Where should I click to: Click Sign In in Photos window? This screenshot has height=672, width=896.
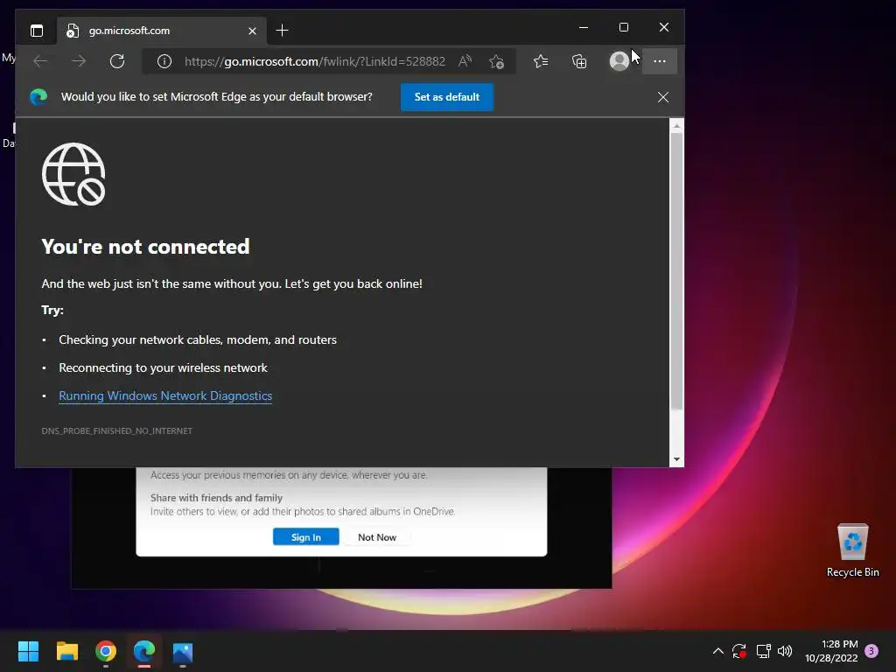point(305,537)
